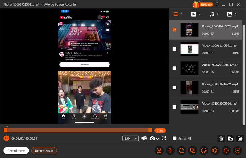The height and width of the screenshot is (158, 246).
Task: Check the Audio_260520192834.mp3 checkbox
Action: (174, 68)
